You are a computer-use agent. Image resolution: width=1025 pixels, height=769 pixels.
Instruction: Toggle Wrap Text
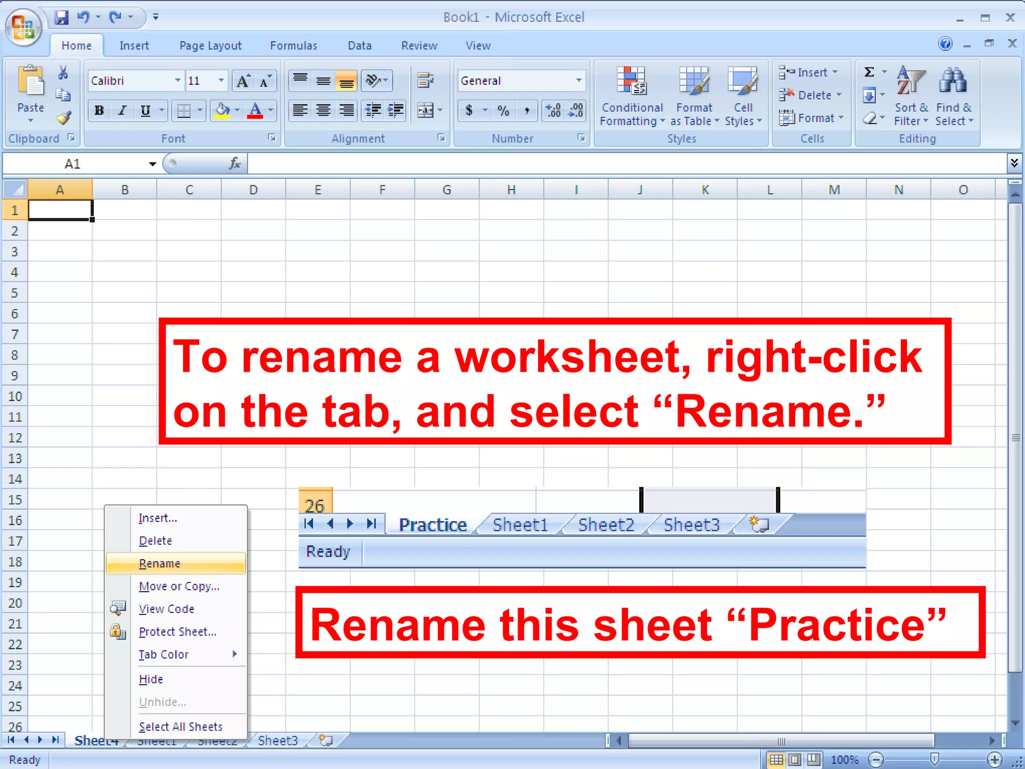(x=425, y=81)
